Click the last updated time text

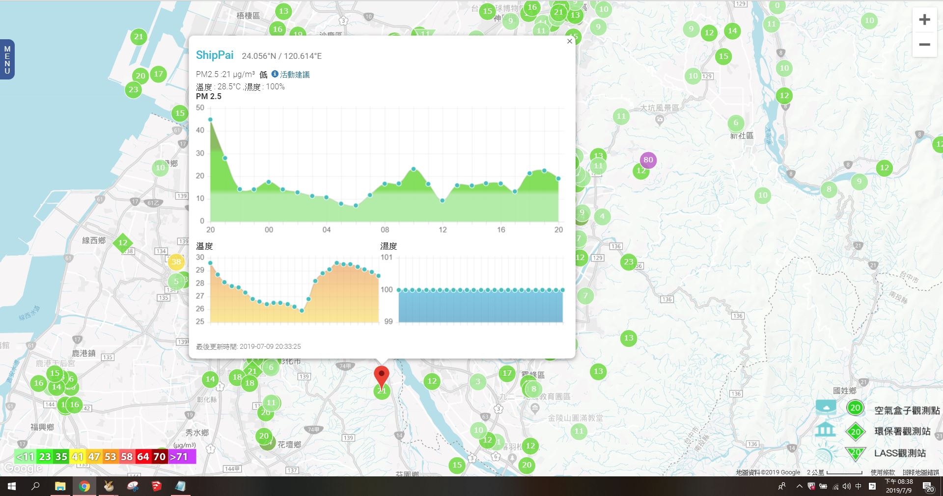click(x=249, y=346)
